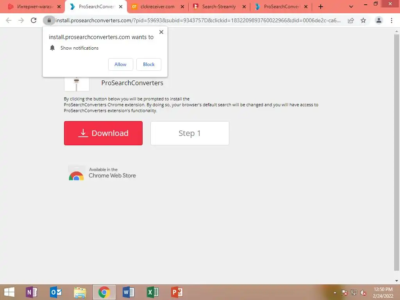Click the Action Center flag icon
Image resolution: width=400 pixels, height=300 pixels.
(345, 293)
